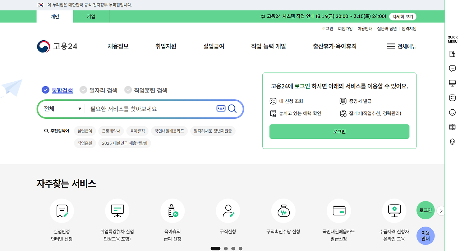
Task: Click the 수급자격 신청자 온라인 교육 monitor icon
Action: click(394, 211)
